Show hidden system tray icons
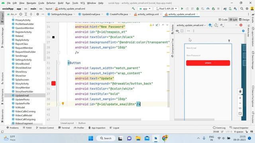 [198, 138]
